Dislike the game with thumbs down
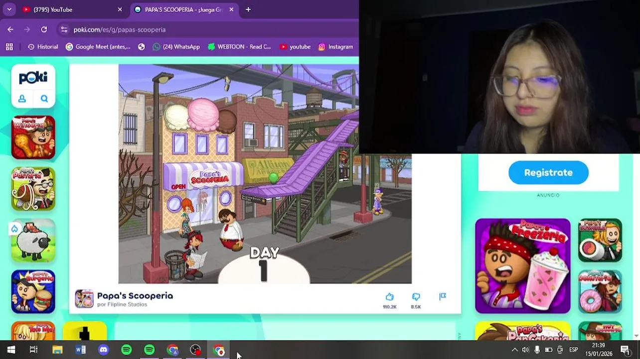This screenshot has width=640, height=359. tap(416, 297)
